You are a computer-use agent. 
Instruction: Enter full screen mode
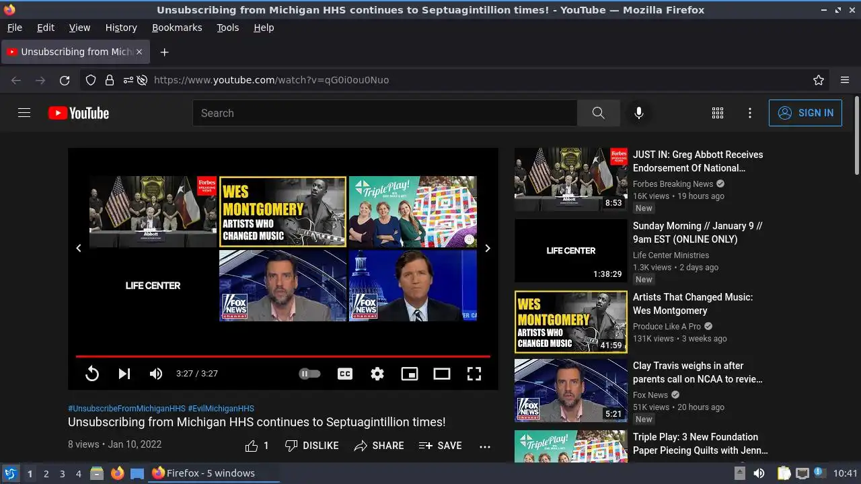(x=474, y=374)
